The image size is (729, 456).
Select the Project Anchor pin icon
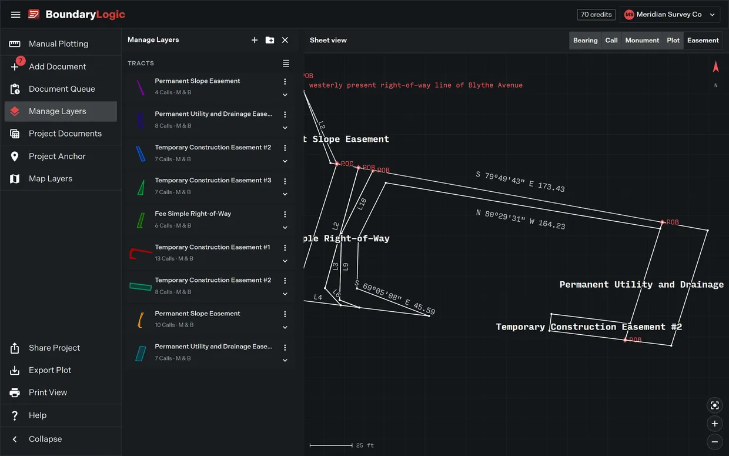(x=15, y=156)
